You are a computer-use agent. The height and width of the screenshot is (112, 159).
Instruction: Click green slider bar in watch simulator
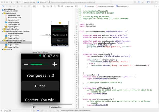point(36,64)
